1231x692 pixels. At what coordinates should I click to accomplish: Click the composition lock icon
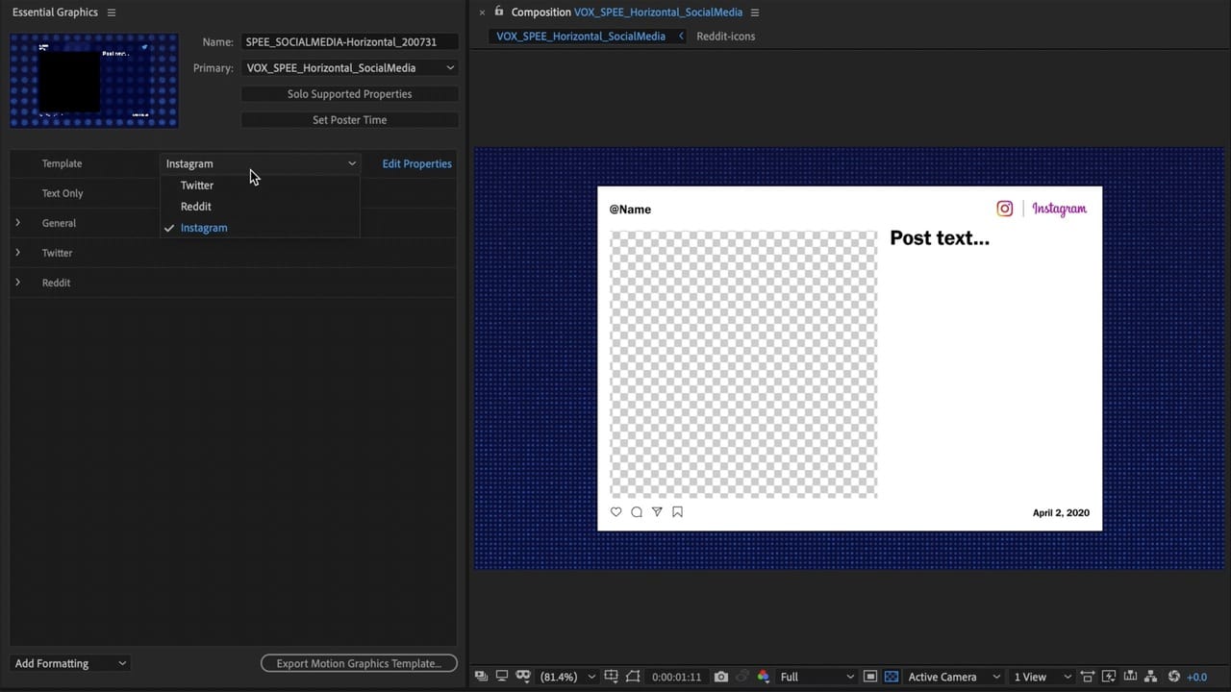(x=498, y=12)
